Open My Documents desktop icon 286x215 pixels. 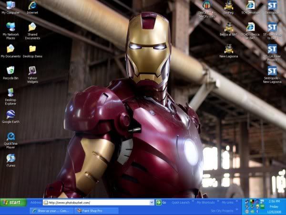[x=10, y=51]
